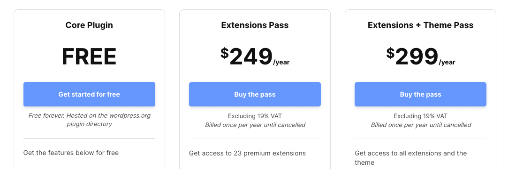Click the FREE price label

point(89,56)
